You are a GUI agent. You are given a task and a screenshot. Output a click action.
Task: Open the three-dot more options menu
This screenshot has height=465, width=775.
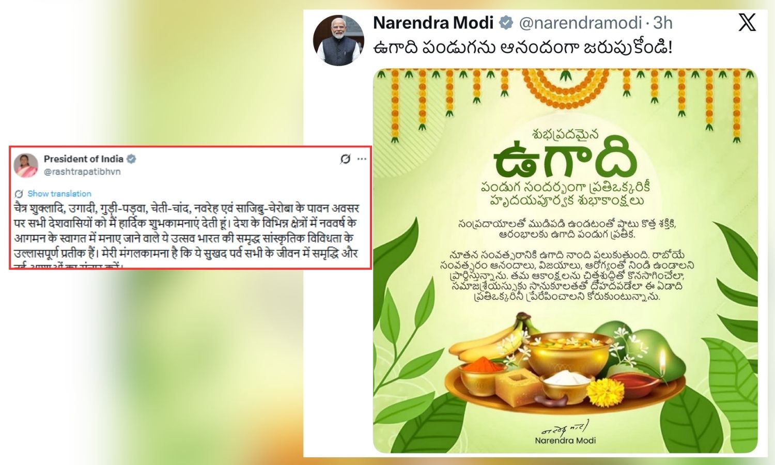(362, 159)
